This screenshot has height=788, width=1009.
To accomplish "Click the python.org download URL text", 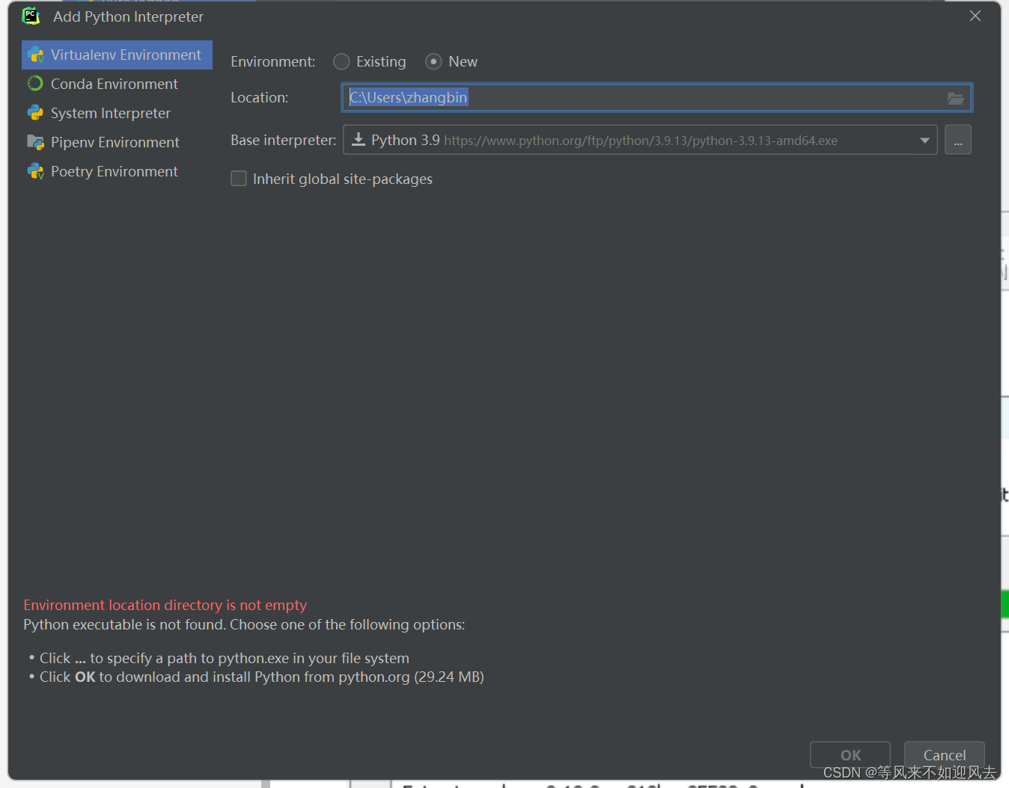I will coord(641,141).
